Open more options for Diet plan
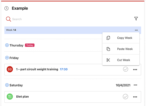Image resolution: width=146 pixels, height=106 pixels. [135, 97]
